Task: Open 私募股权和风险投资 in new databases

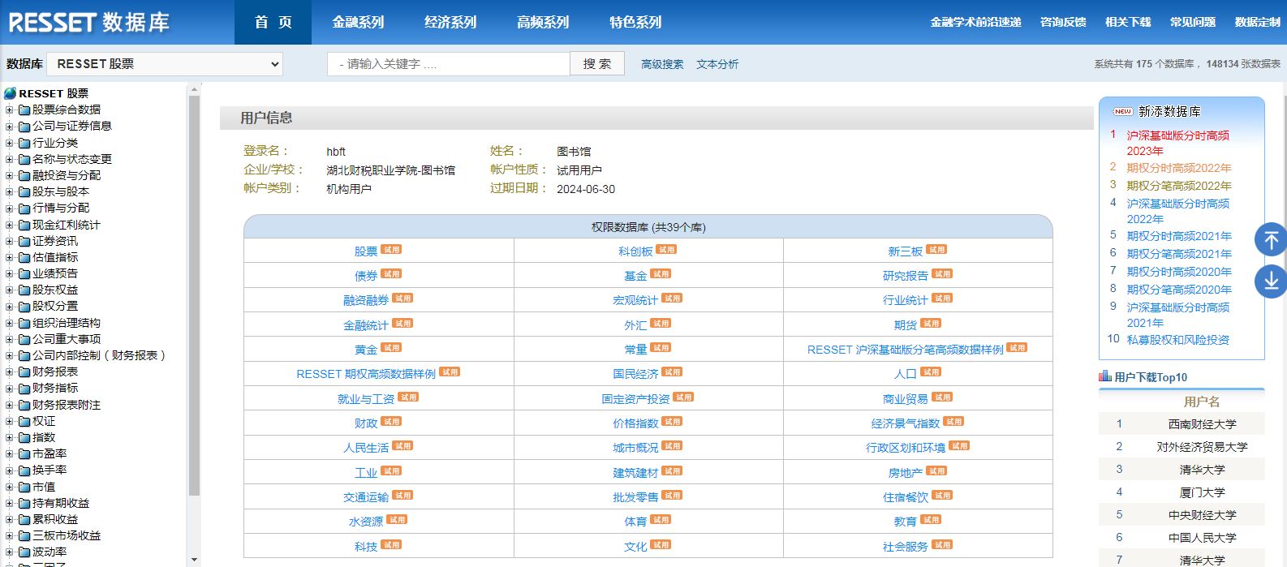Action: pyautogui.click(x=1177, y=340)
